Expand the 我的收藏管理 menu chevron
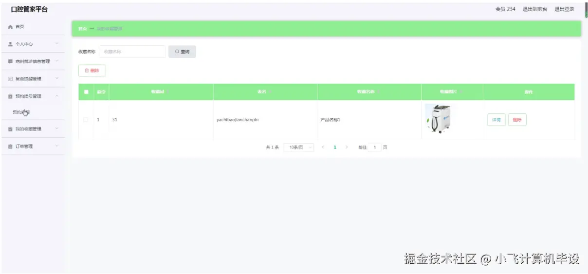This screenshot has width=588, height=274. pos(56,129)
